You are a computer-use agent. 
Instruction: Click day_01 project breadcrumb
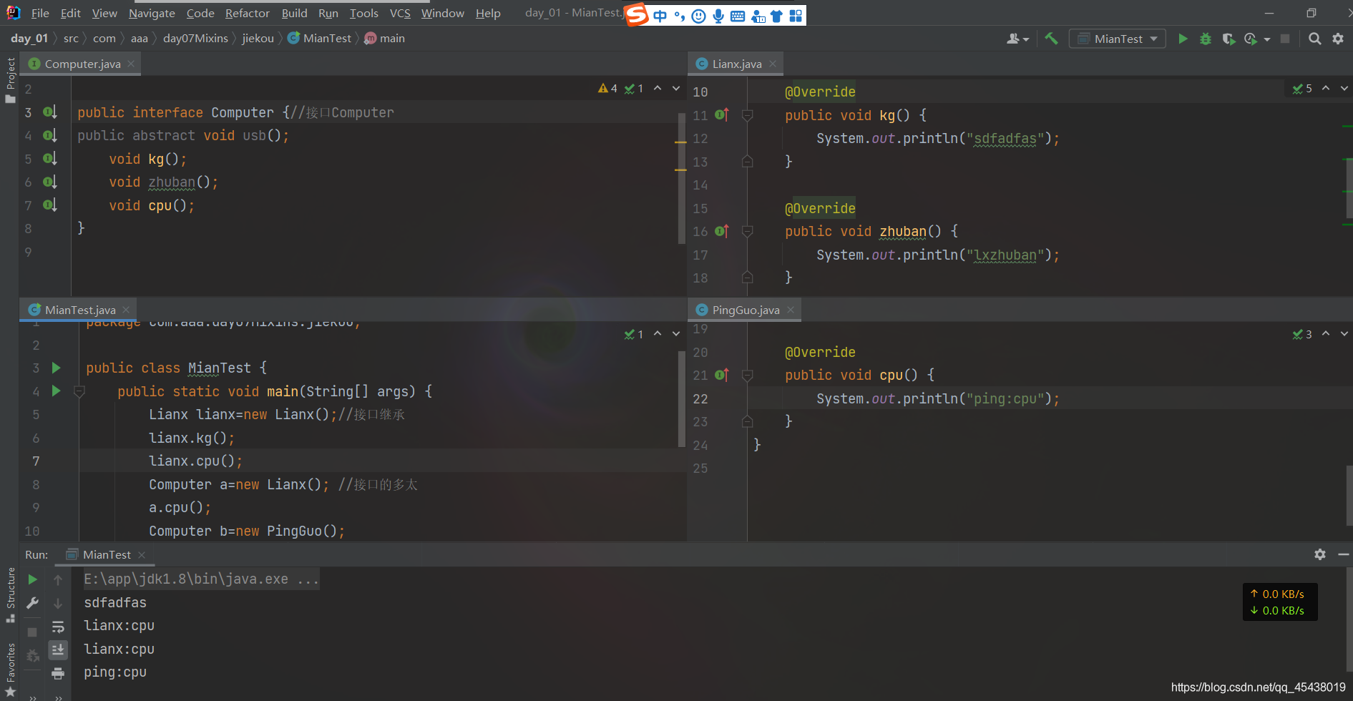(29, 39)
